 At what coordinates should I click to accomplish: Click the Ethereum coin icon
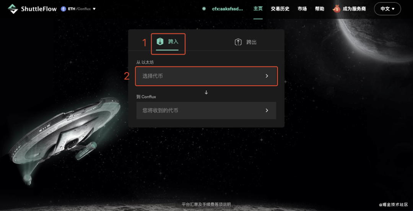pos(63,9)
